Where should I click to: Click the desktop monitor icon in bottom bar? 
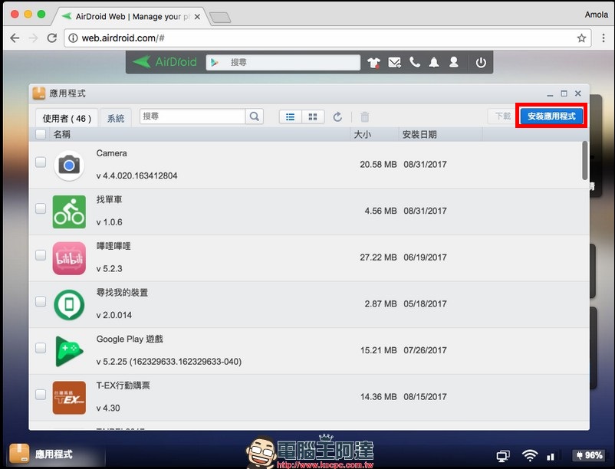[503, 456]
